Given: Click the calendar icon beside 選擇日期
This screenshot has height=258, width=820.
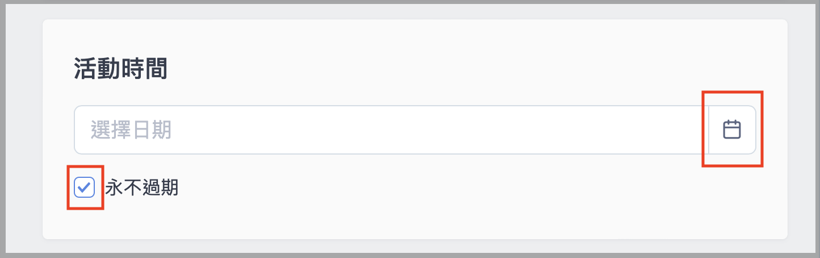Looking at the screenshot, I should (x=732, y=130).
